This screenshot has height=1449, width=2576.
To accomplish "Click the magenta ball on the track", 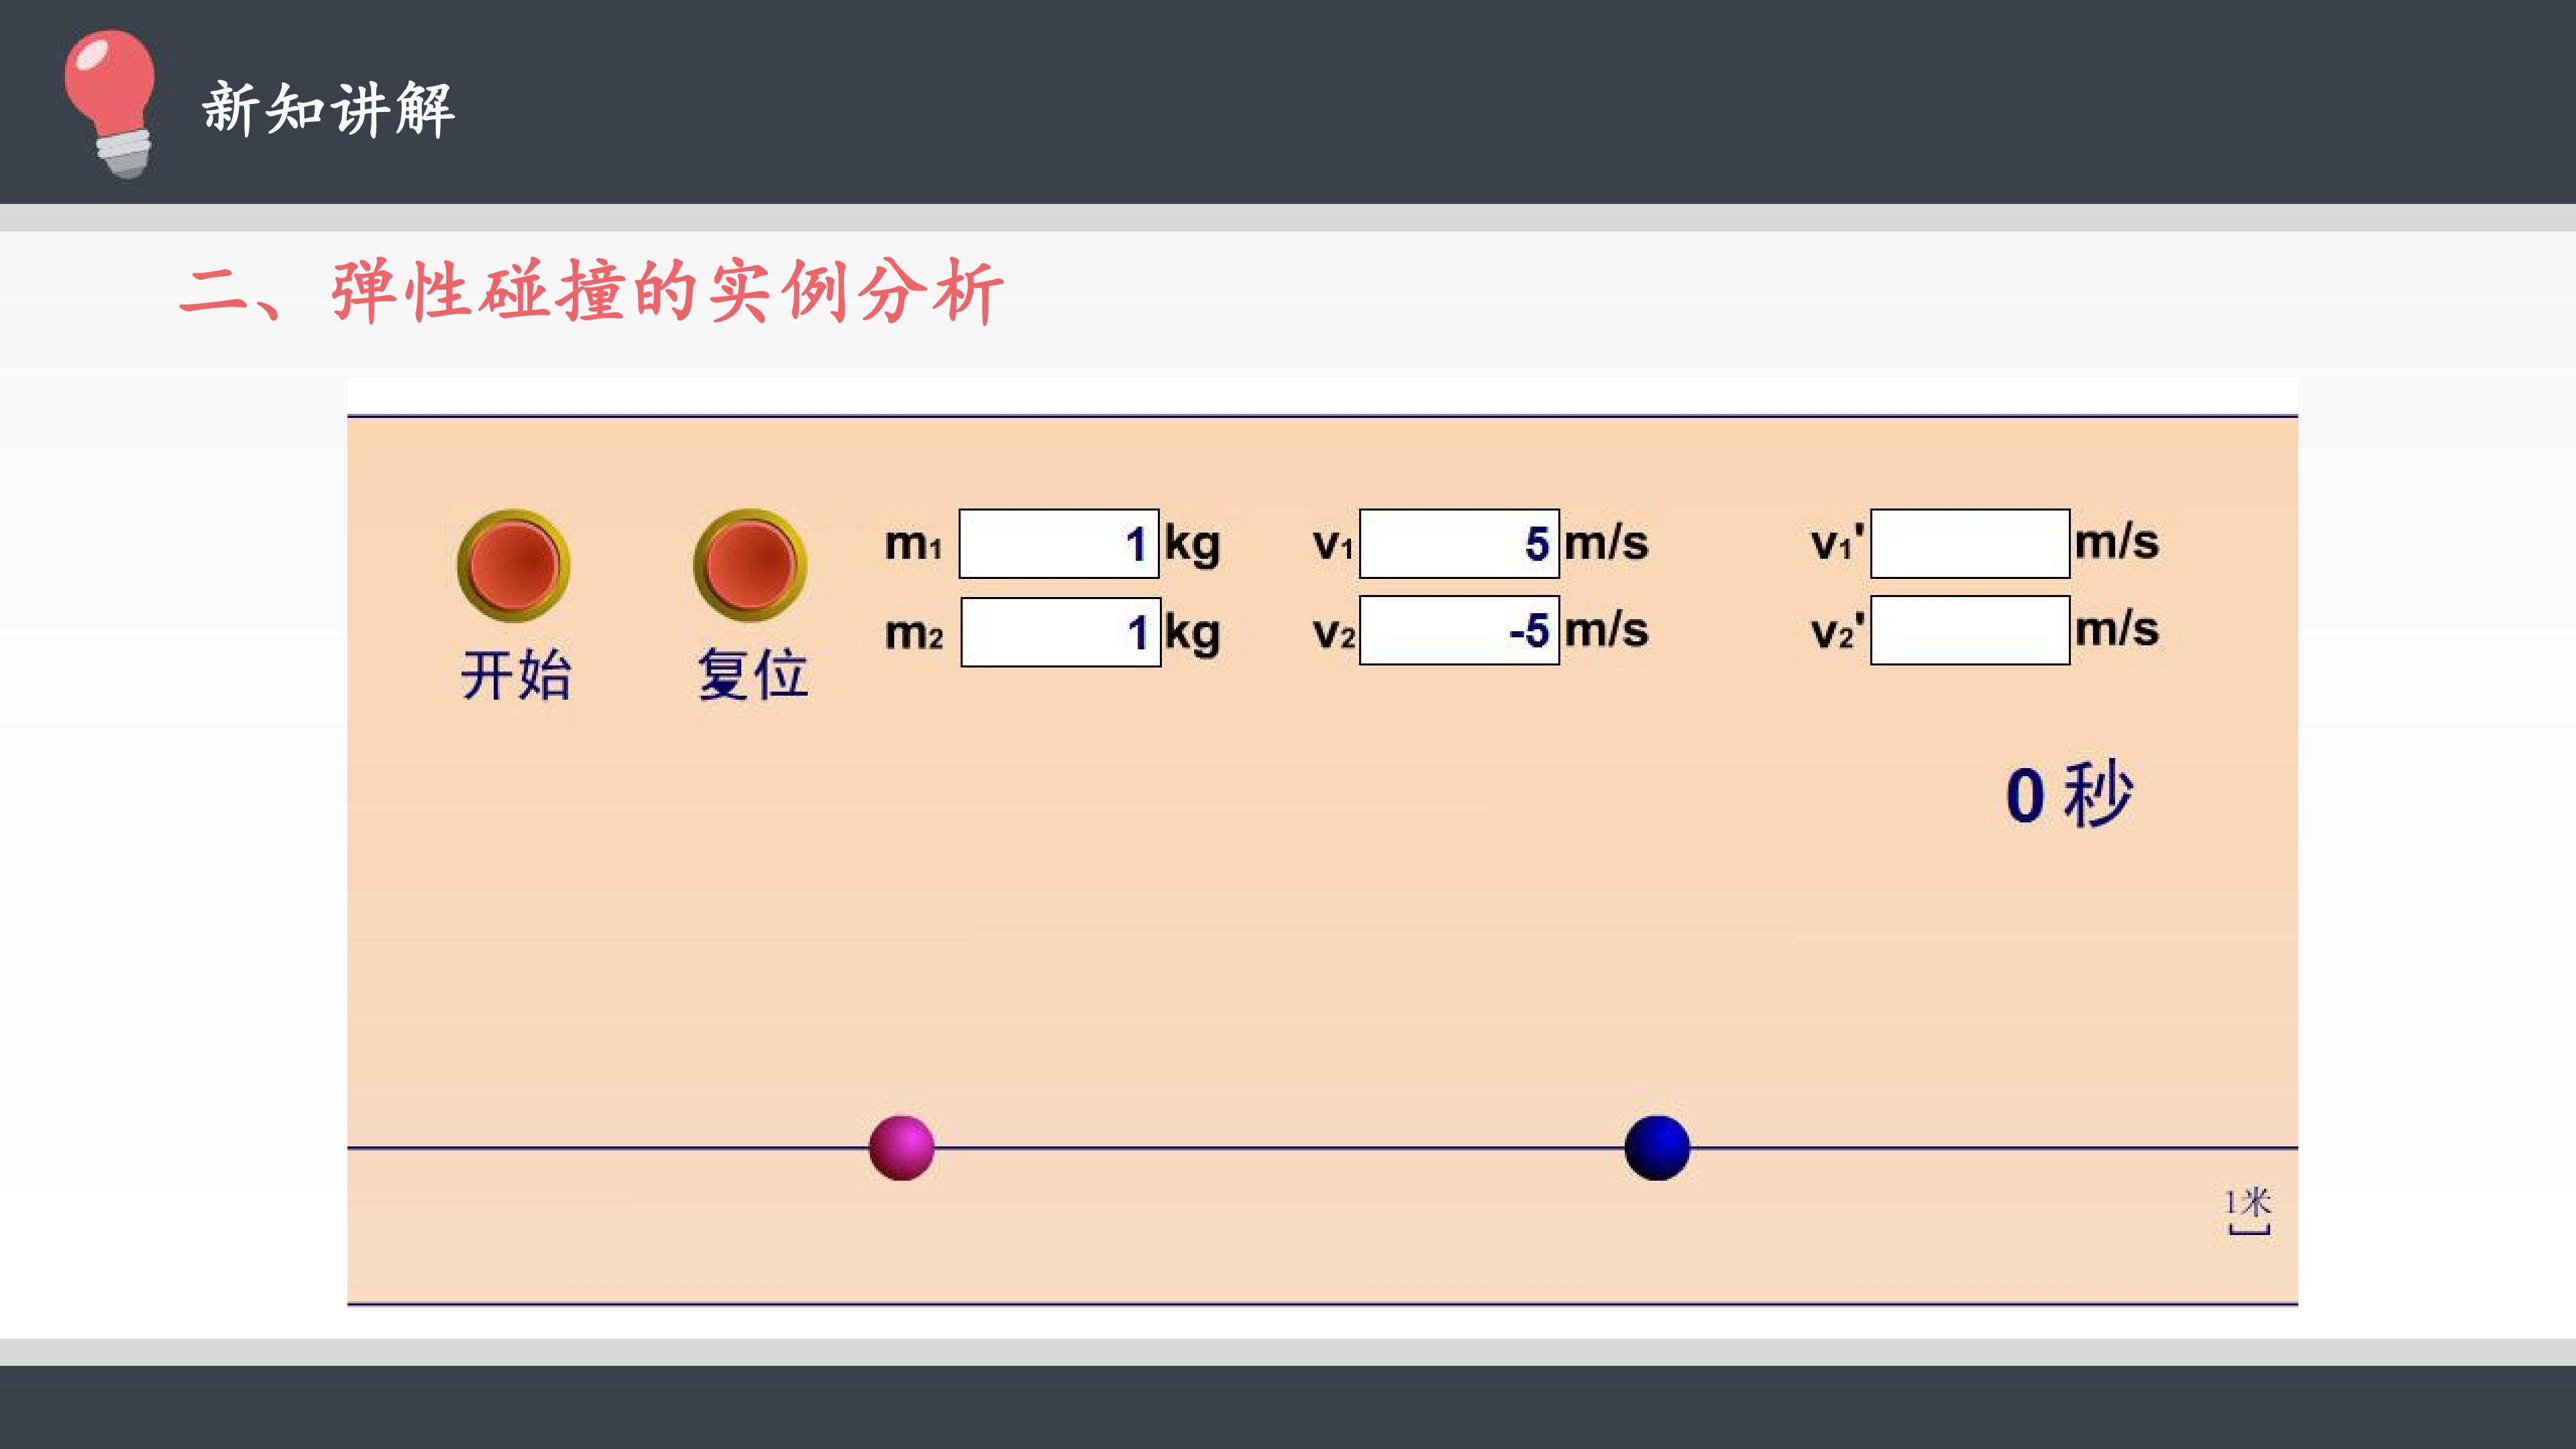I will (x=902, y=1148).
